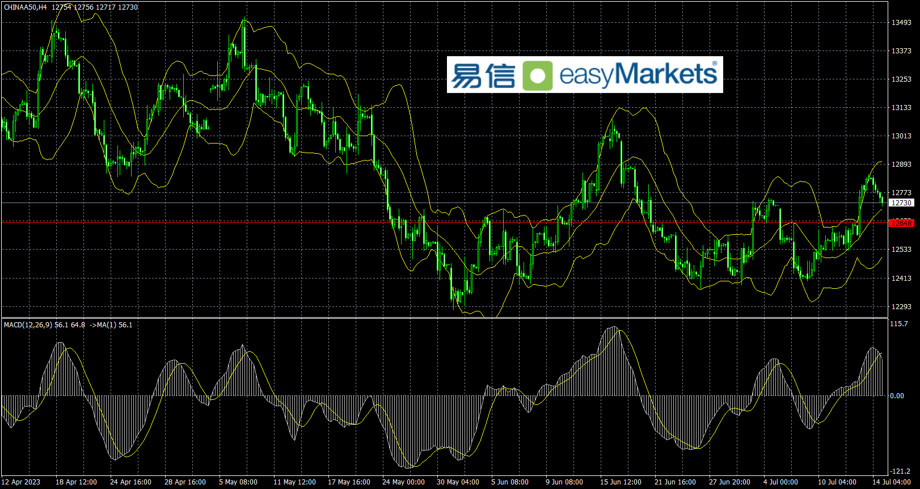Click the 15 Jun 12:00 time marker
The image size is (920, 489).
pyautogui.click(x=621, y=482)
